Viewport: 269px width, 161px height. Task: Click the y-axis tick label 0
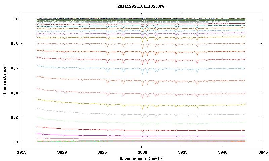[16, 142]
